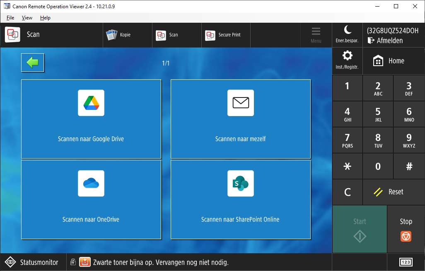The image size is (425, 271).
Task: Open the Scan shortcut next to Kopie
Action: (177, 35)
